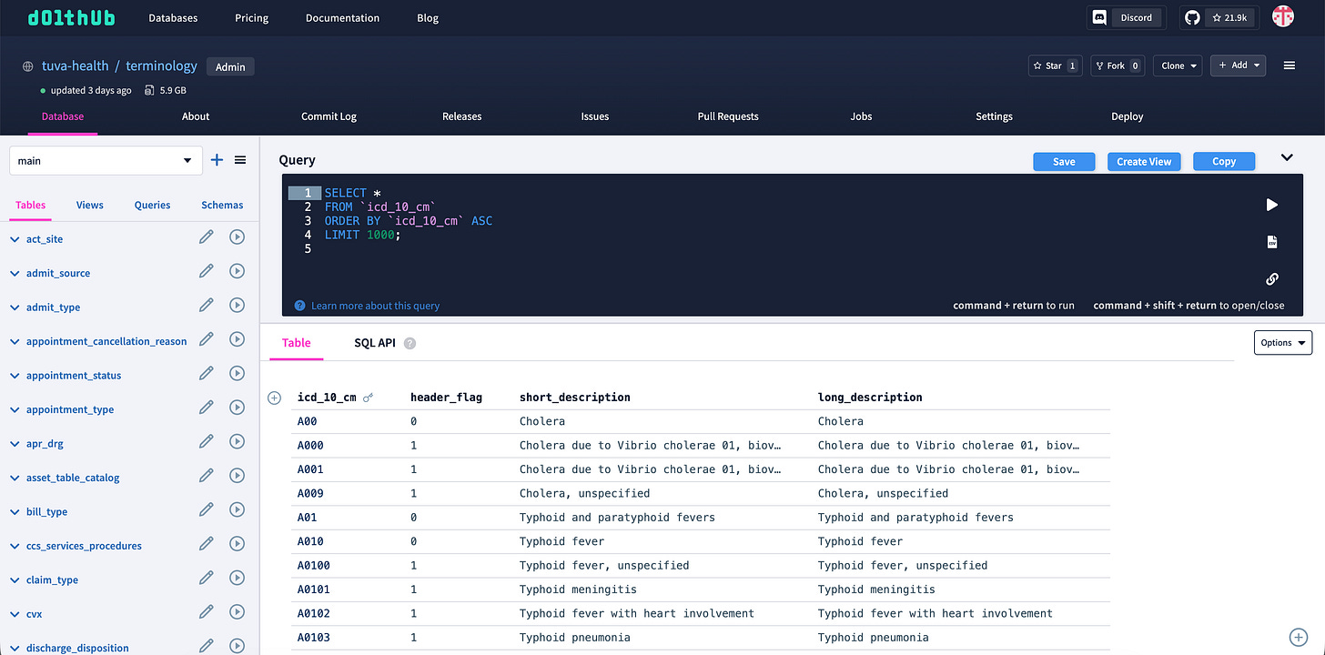Open the main branch selector
1325x655 pixels.
click(106, 160)
